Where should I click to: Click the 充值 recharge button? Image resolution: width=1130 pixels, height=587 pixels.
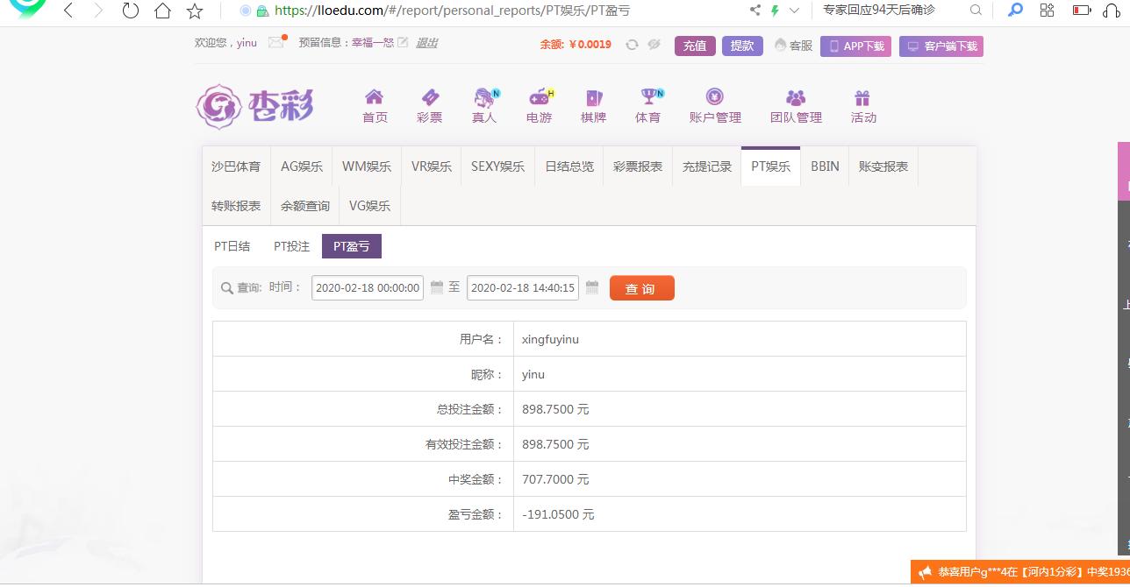695,46
